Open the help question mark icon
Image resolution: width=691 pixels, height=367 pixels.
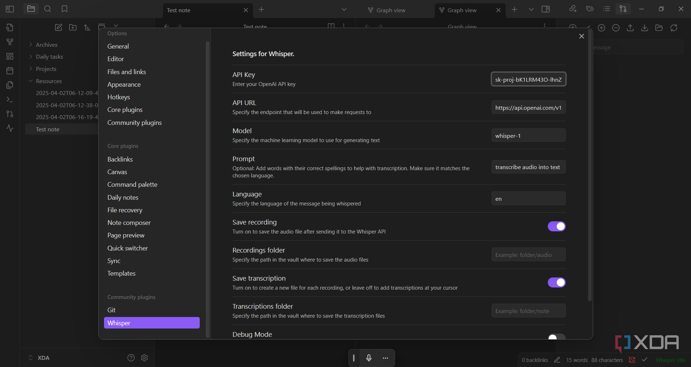coord(131,358)
